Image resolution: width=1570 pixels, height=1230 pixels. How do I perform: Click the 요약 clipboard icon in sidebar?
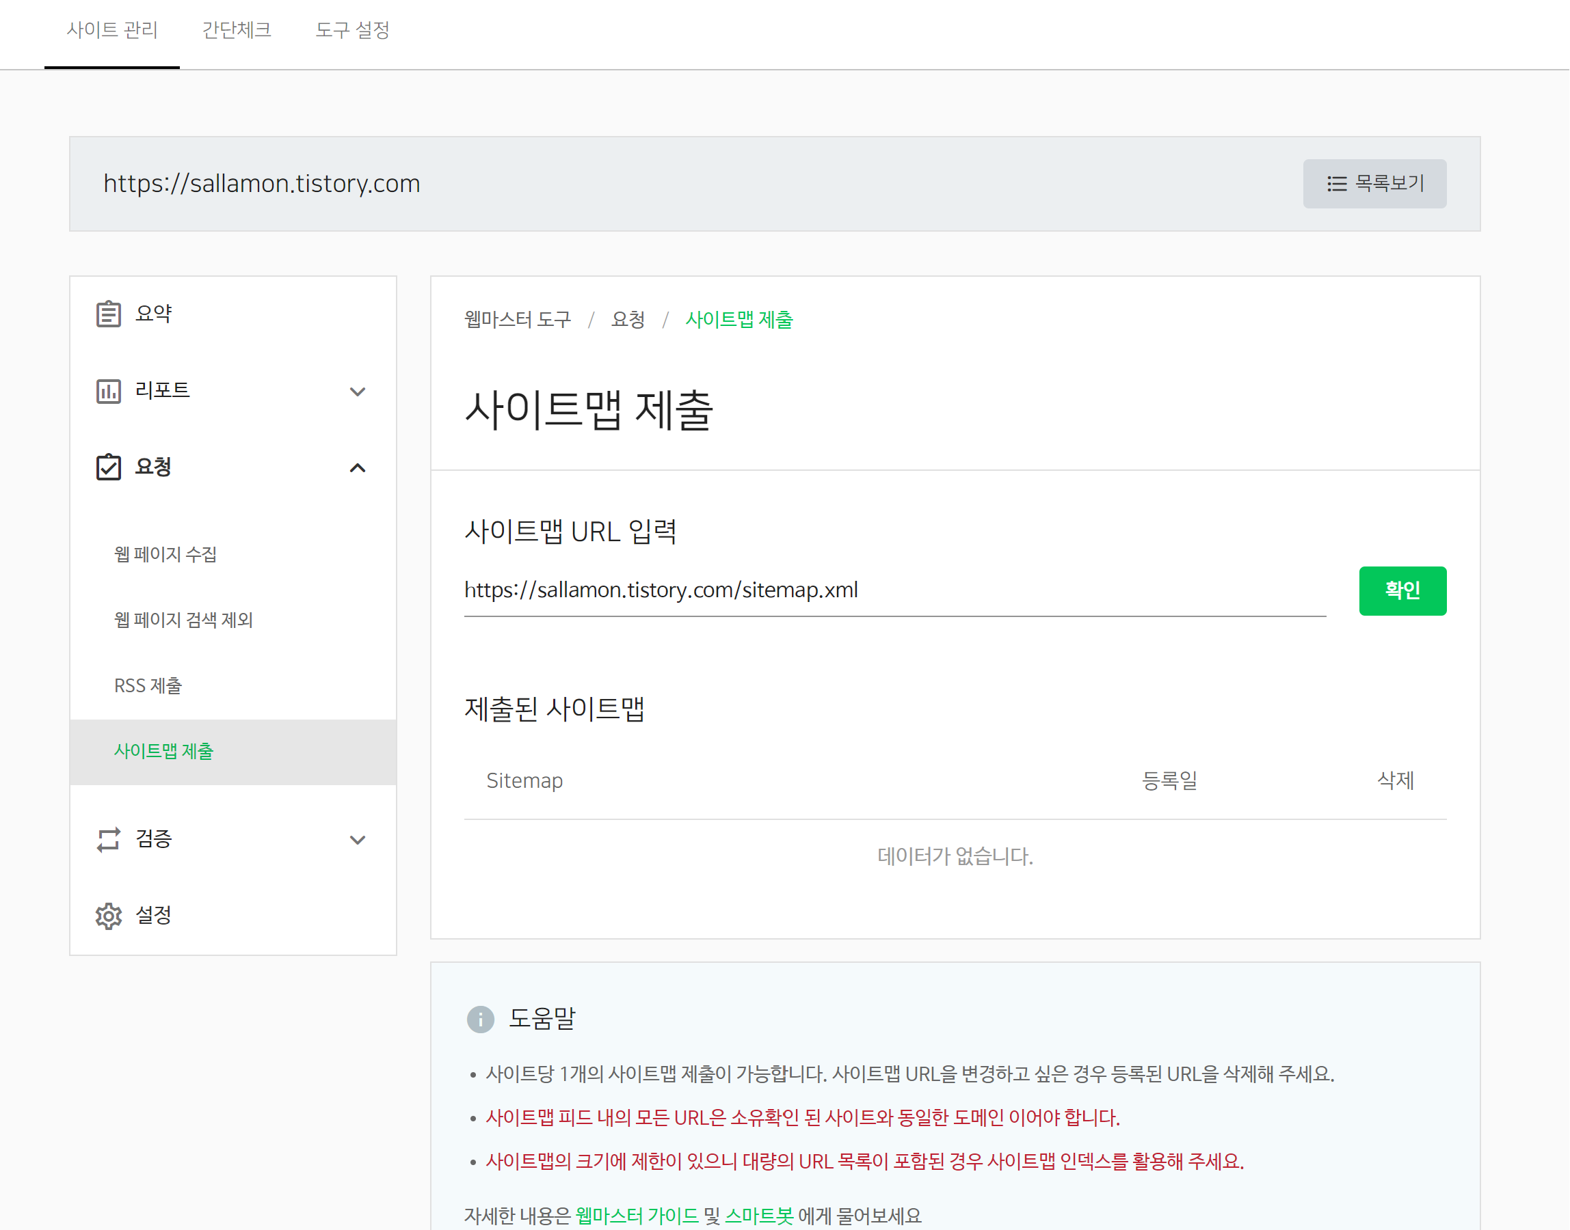click(x=108, y=314)
